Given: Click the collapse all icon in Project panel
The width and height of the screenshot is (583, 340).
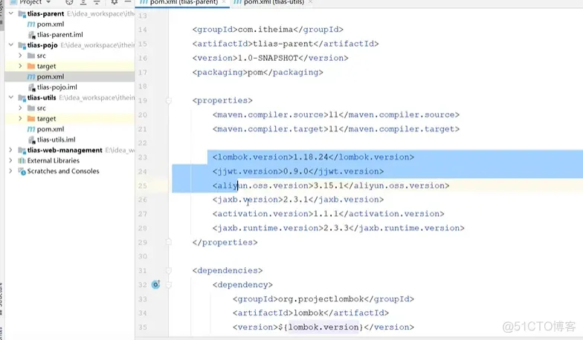Looking at the screenshot, I should point(97,1).
